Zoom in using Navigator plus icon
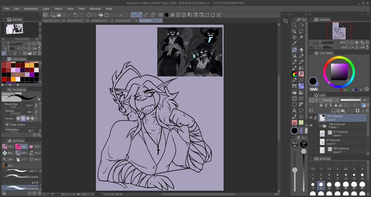This screenshot has height=197, width=371. [x=352, y=42]
